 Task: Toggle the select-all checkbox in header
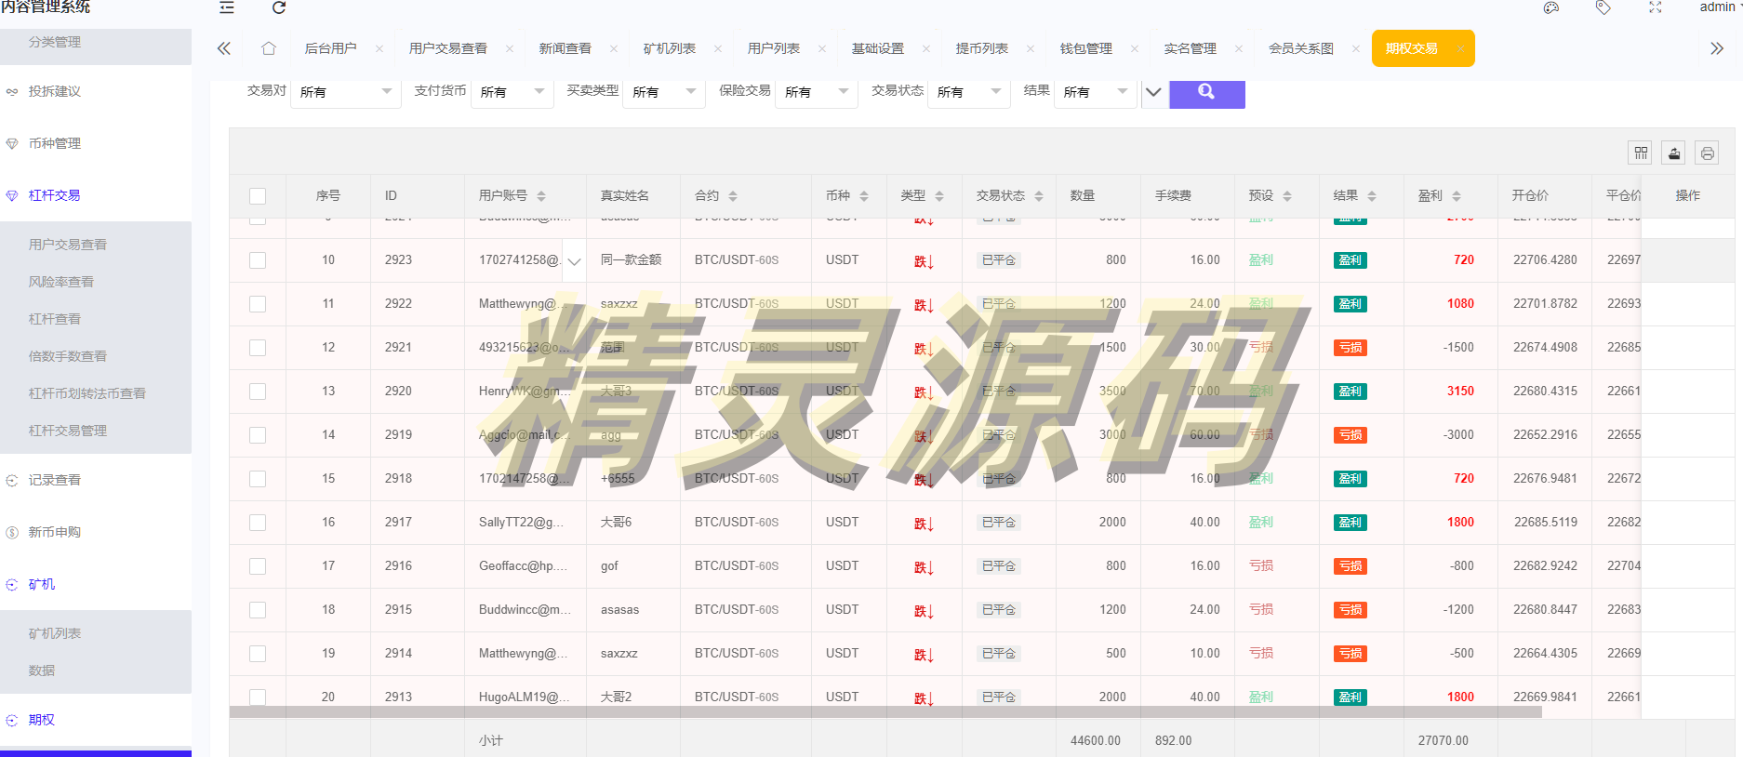(x=258, y=196)
